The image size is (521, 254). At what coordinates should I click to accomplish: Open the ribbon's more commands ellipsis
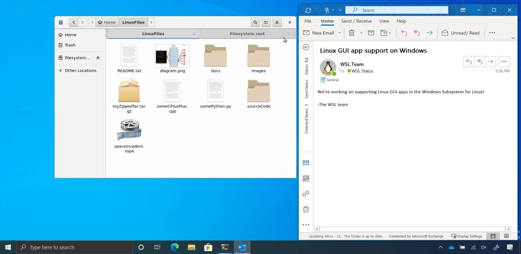point(492,33)
